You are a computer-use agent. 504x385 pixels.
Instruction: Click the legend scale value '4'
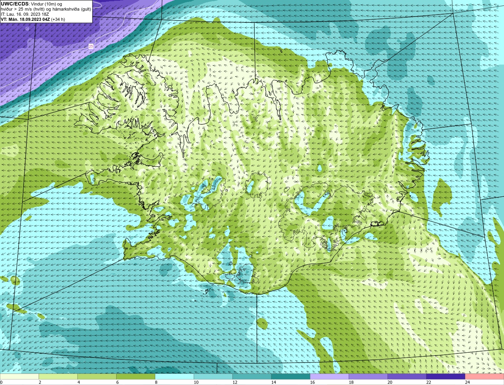tap(78, 382)
